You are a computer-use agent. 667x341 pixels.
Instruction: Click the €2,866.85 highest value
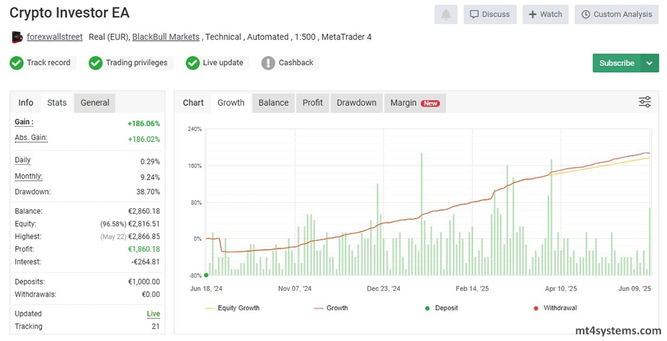click(x=144, y=236)
